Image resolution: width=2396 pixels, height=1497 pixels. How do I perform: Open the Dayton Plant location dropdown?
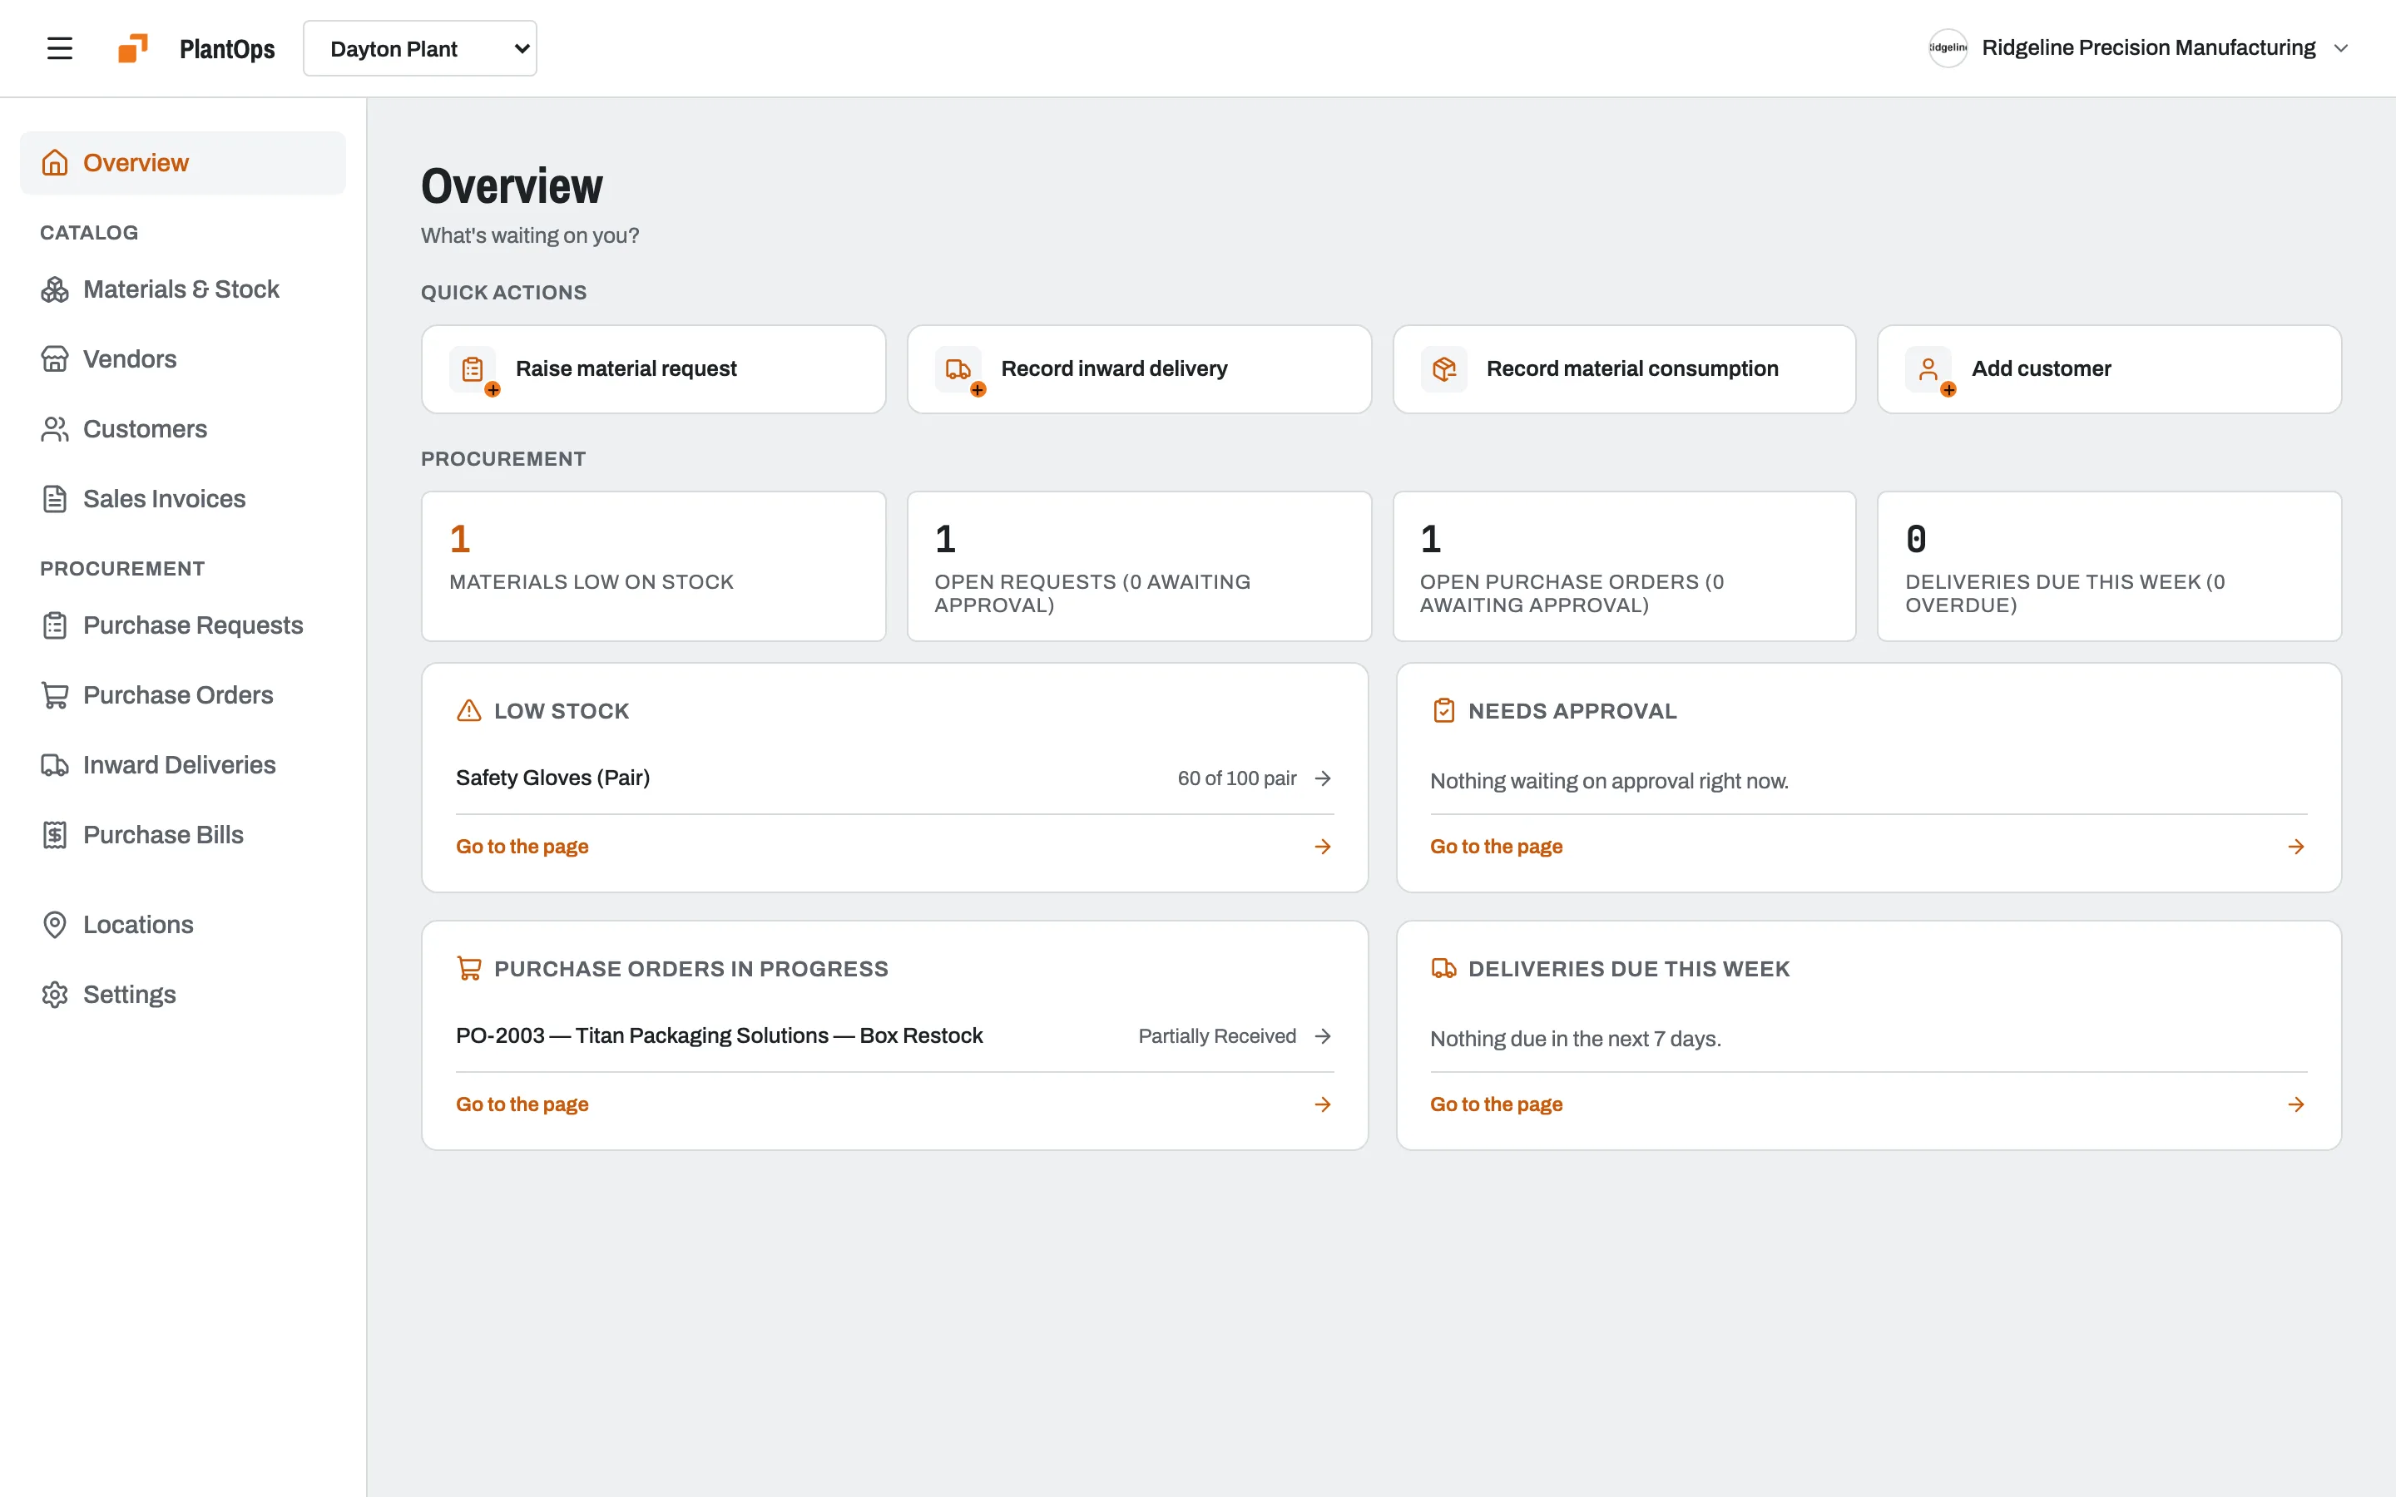coord(420,48)
